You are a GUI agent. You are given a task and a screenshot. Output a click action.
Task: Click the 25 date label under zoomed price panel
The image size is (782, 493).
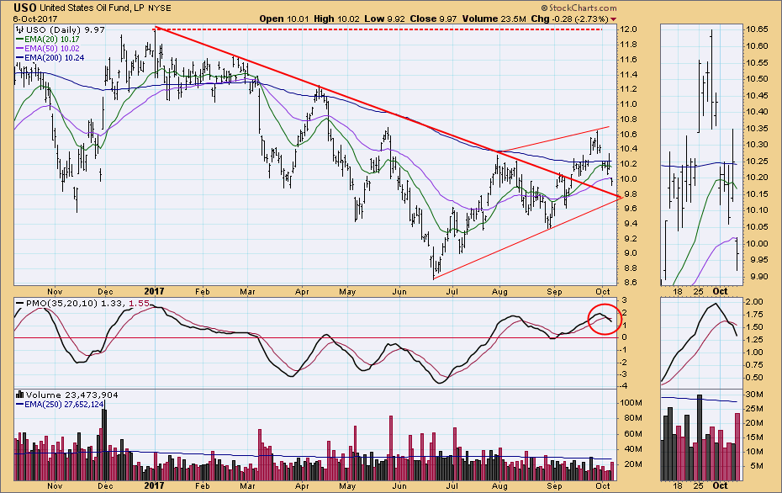pos(698,291)
